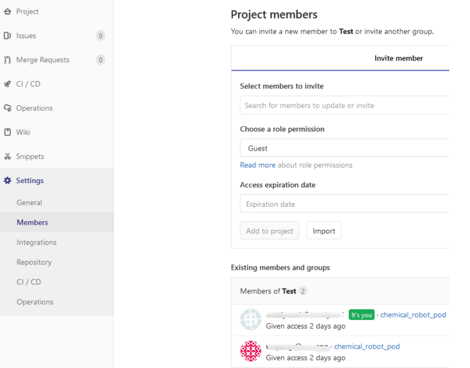Switch to the Invite member tab
The width and height of the screenshot is (470, 368).
point(398,59)
